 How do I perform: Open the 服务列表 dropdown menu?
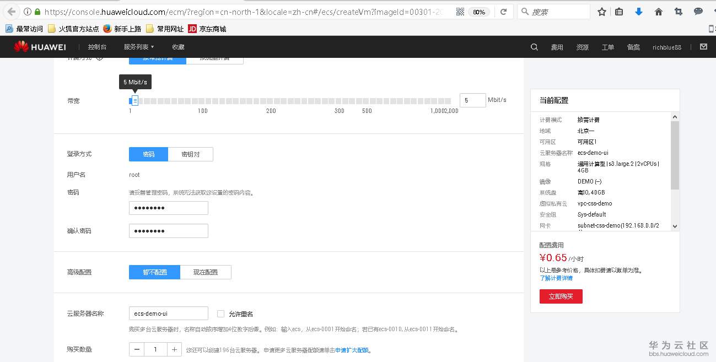point(137,47)
